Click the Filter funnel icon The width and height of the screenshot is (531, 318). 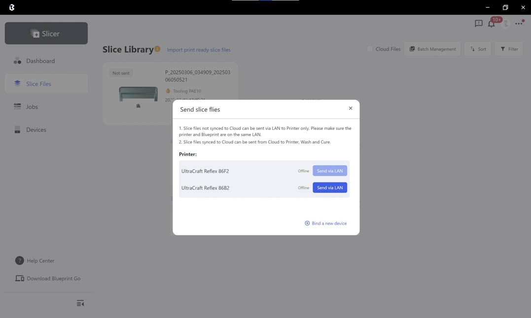tap(503, 49)
